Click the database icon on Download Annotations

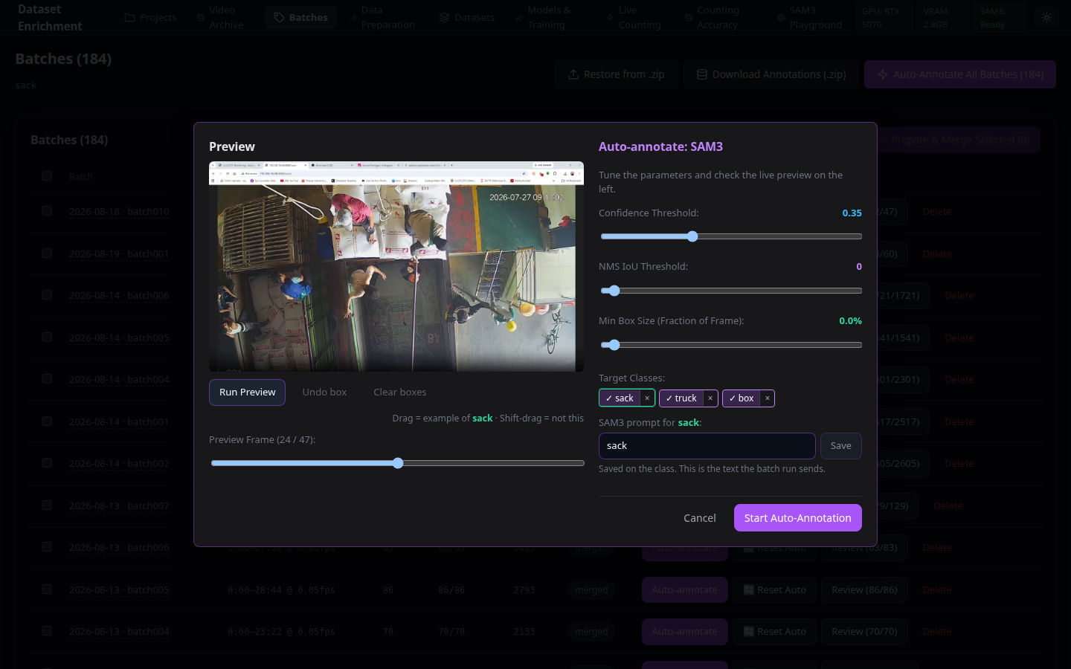pos(701,74)
